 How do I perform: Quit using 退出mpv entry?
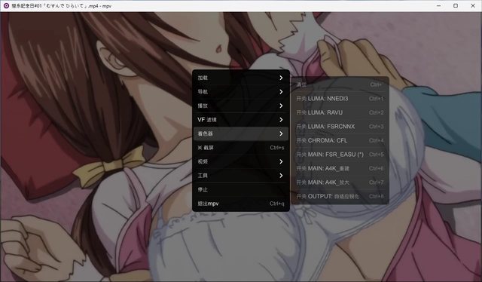coord(241,204)
